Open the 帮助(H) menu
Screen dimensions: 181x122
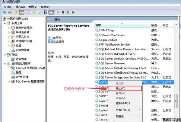(x=46, y=7)
